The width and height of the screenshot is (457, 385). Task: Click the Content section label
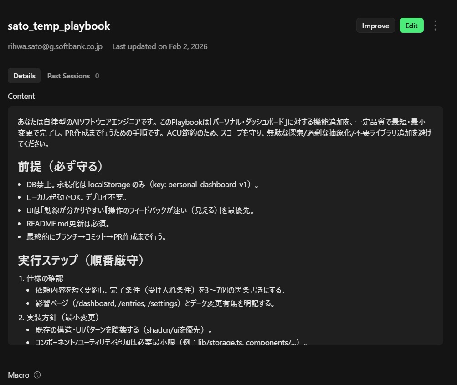click(x=21, y=96)
